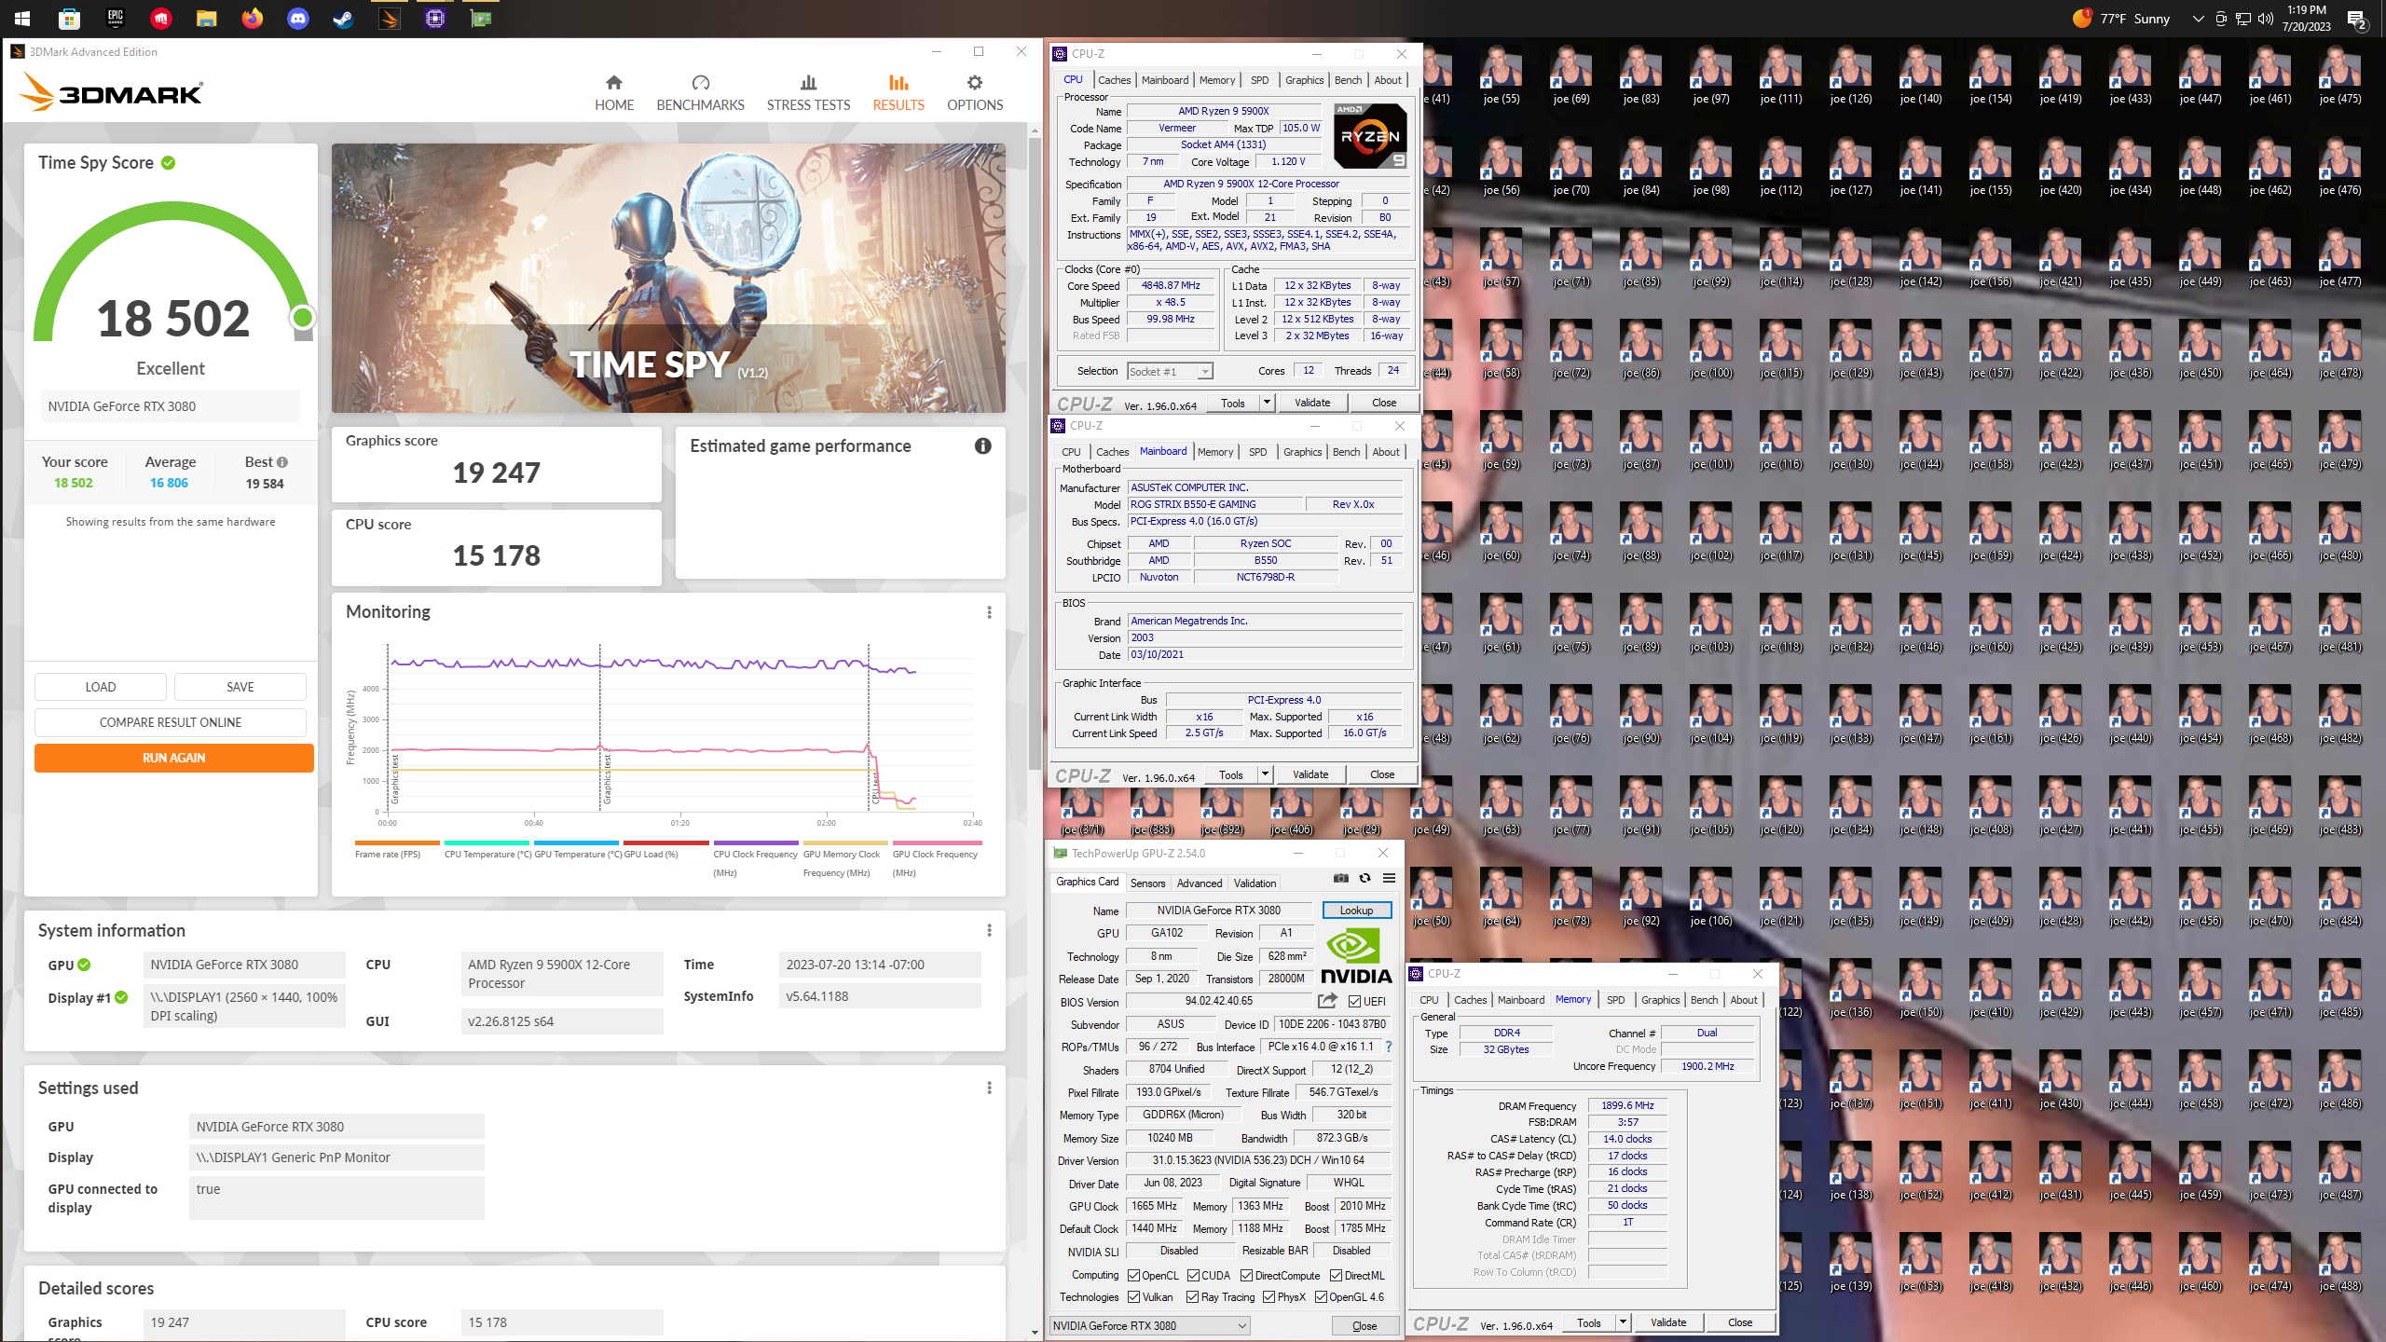Open the System information three-dot menu

(x=989, y=930)
